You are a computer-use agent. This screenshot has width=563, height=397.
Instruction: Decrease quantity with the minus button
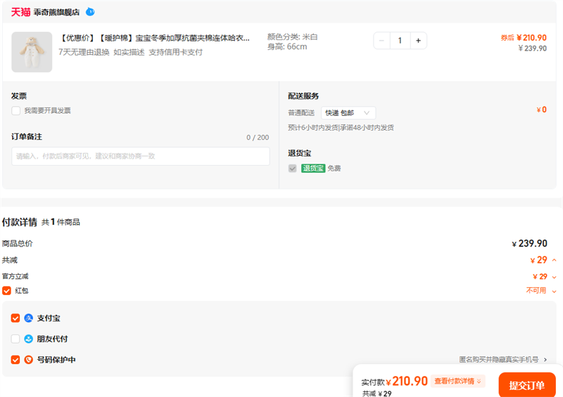click(382, 41)
